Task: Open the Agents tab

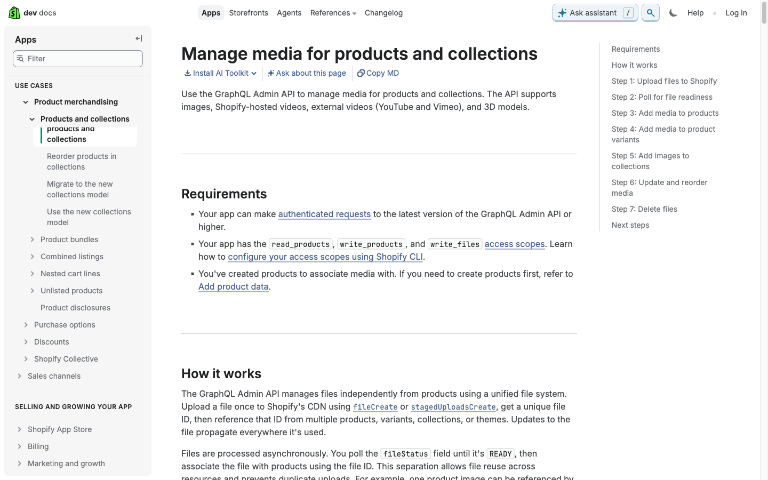Action: click(x=289, y=13)
